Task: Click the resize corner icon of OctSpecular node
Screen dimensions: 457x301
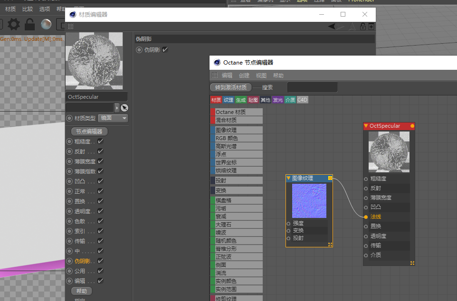Action: tap(412, 263)
